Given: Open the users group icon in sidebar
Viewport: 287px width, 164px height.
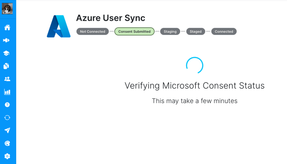Looking at the screenshot, I should [7, 79].
